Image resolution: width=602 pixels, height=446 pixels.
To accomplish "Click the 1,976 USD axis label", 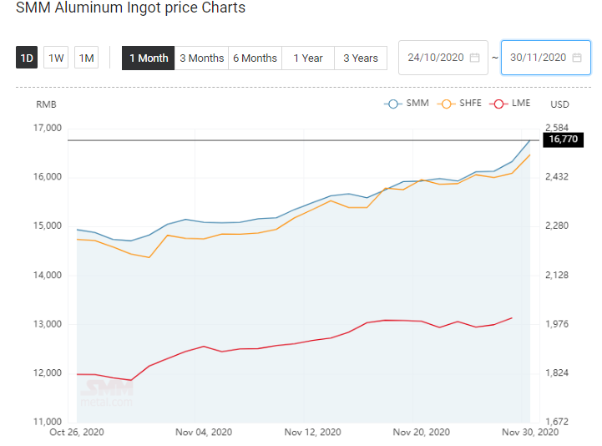I will point(557,324).
